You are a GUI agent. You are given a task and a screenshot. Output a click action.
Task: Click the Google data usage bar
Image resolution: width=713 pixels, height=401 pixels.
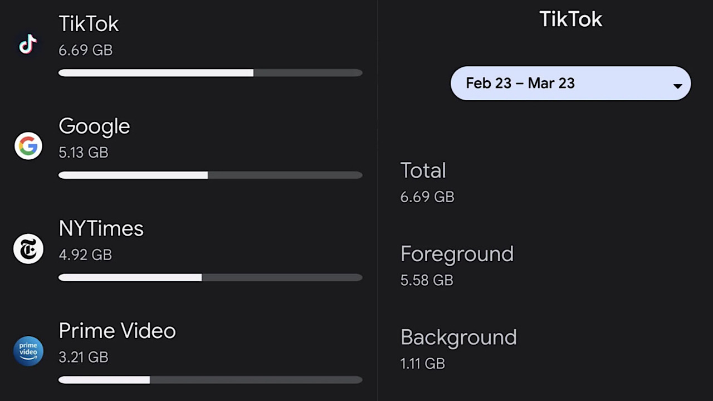pos(210,175)
